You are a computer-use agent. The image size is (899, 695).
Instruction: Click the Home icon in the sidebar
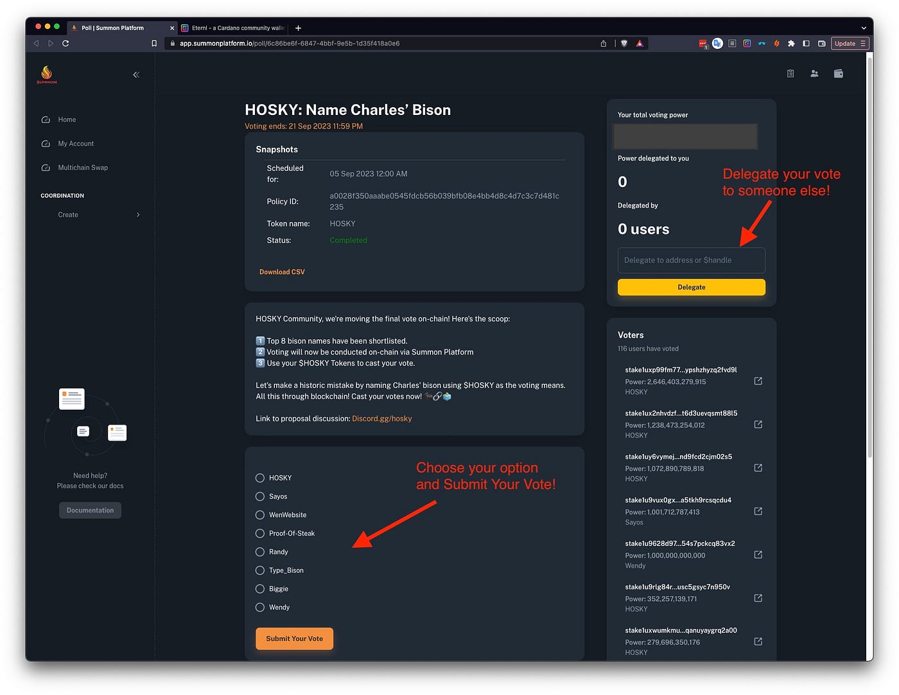click(x=46, y=119)
